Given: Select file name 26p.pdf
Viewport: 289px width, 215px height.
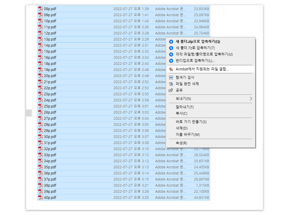Looking at the screenshot, I should pyautogui.click(x=50, y=112).
